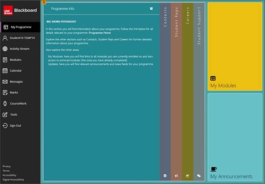265x184 pixels.
Task: Click the BSC Psychology programme heading
Action: point(61,22)
